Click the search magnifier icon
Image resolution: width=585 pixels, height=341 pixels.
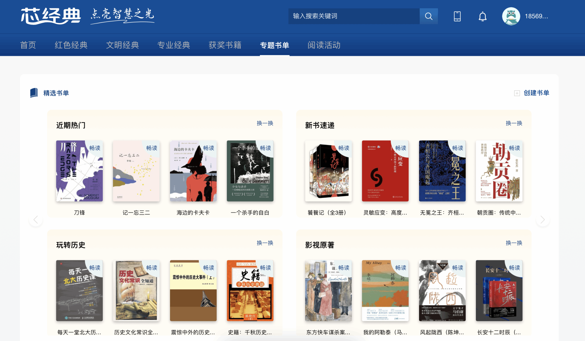[x=428, y=16]
